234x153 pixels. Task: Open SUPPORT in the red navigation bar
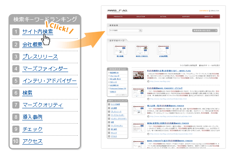(186, 17)
